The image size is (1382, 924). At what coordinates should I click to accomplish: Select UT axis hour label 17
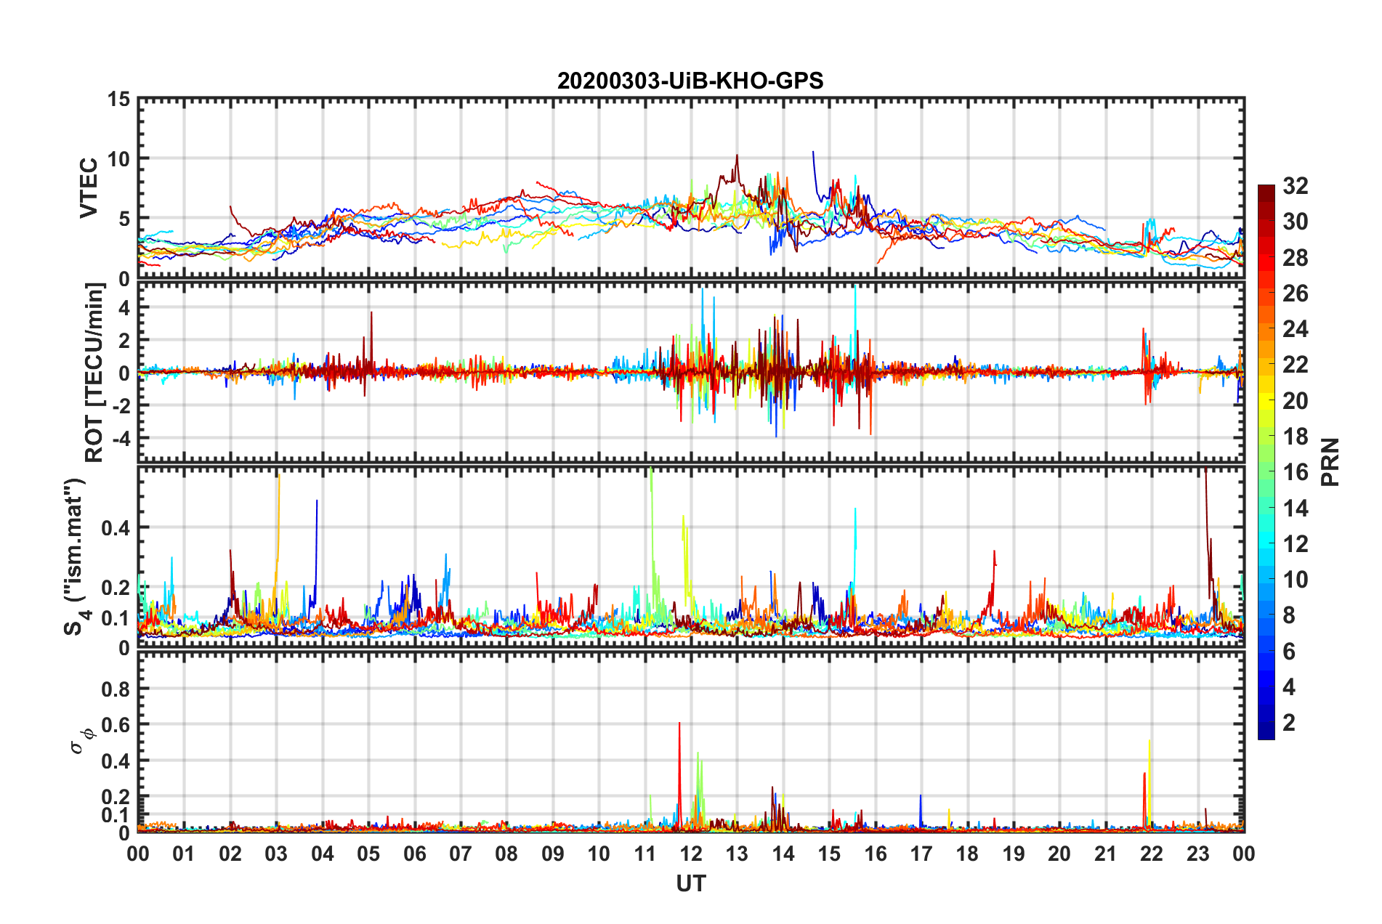[921, 854]
